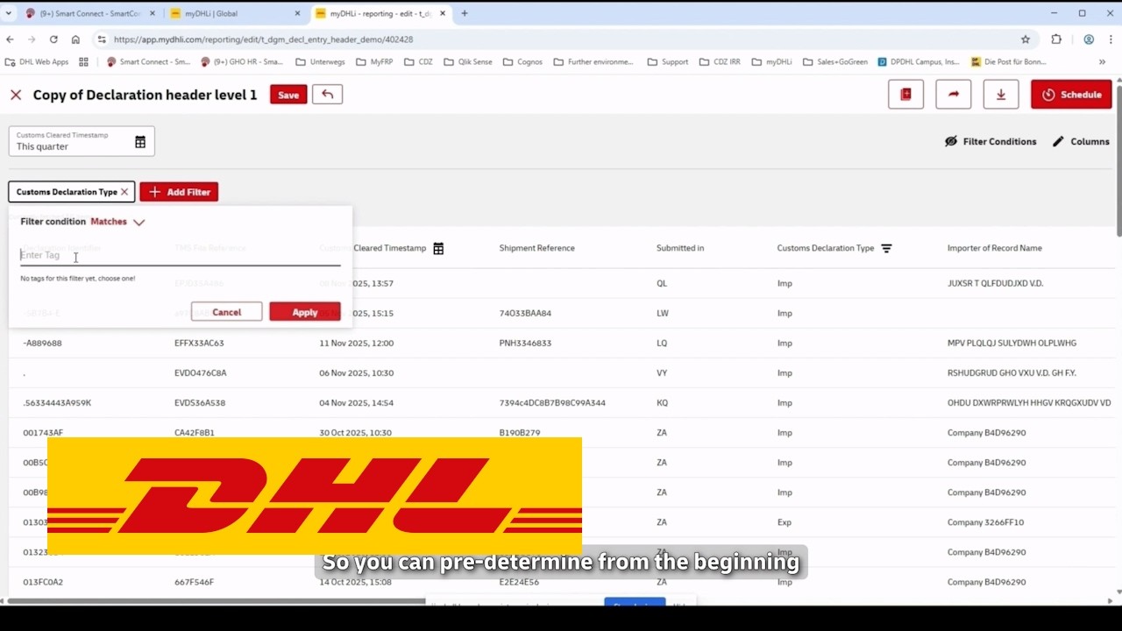Click browser back arrow
This screenshot has height=631, width=1122.
coord(10,39)
